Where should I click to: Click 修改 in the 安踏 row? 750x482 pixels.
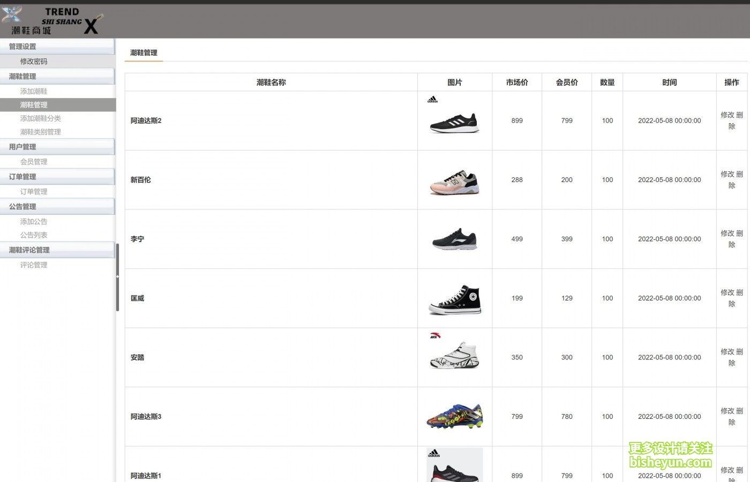[x=727, y=352]
